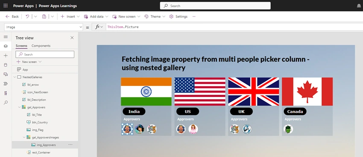The image size is (363, 157).
Task: Click the Insert plus icon in sidebar
Action: pyautogui.click(x=6, y=56)
